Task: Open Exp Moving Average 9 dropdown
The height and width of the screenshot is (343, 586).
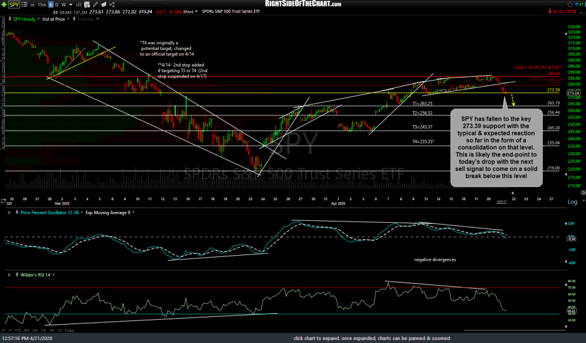Action: (x=134, y=212)
